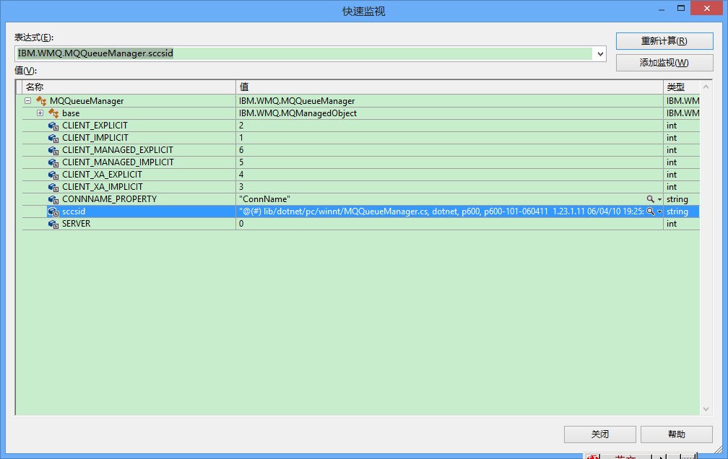Click the CLIENT_MANAGED_IMPLICIT field icon
The image size is (728, 459).
(53, 162)
